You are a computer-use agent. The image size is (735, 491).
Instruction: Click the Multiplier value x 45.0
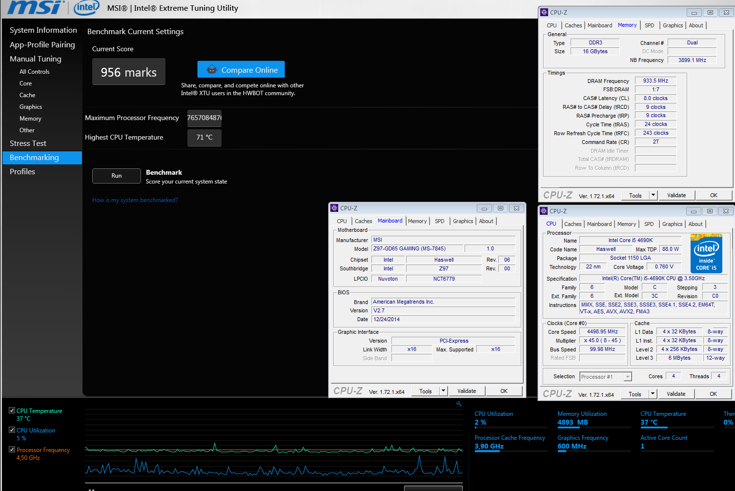pos(602,340)
